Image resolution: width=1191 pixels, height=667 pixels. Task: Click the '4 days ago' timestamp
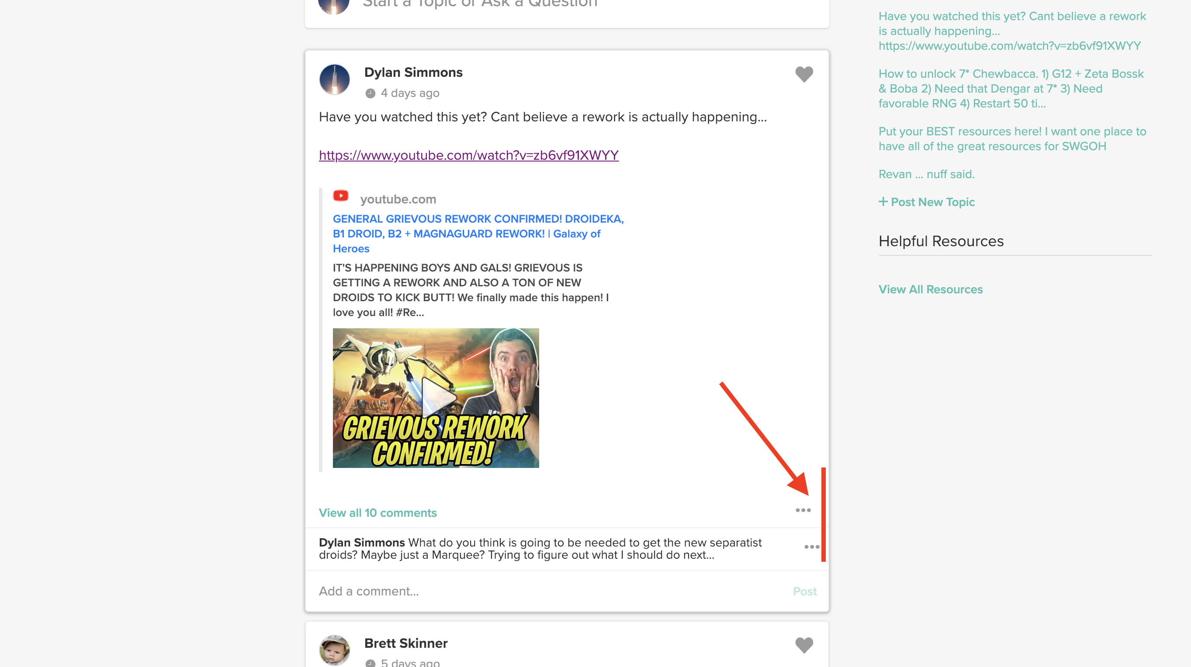pyautogui.click(x=410, y=93)
